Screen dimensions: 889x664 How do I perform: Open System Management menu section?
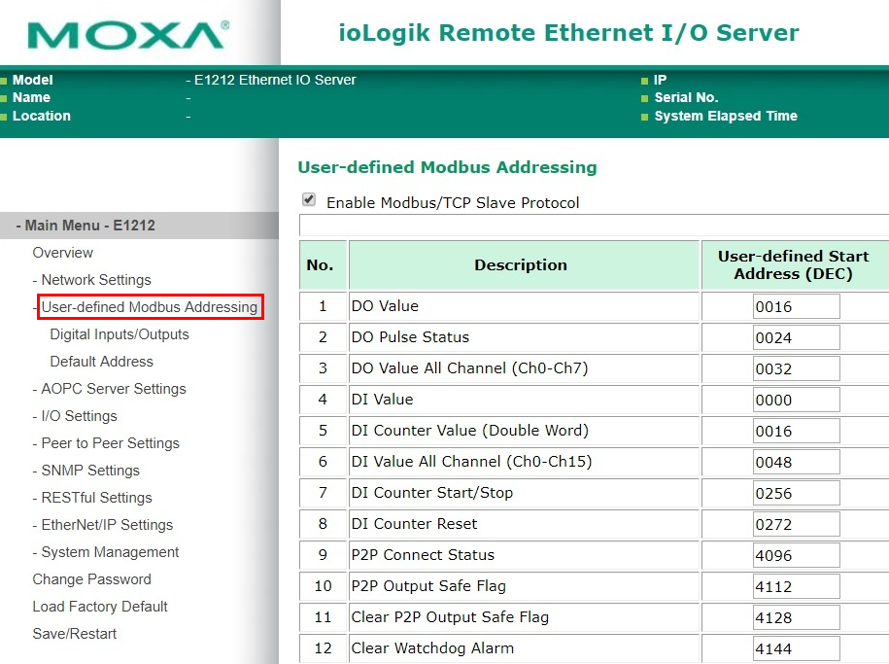[110, 552]
